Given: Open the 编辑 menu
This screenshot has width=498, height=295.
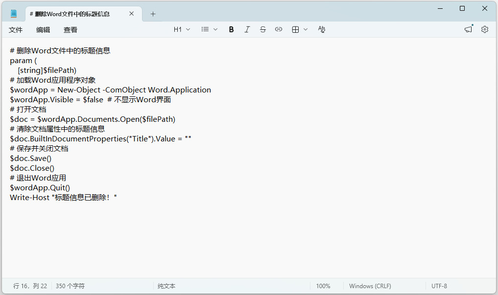Looking at the screenshot, I should tap(43, 30).
